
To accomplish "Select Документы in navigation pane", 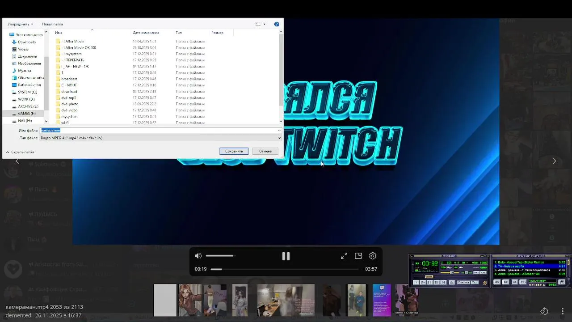I will (x=25, y=56).
